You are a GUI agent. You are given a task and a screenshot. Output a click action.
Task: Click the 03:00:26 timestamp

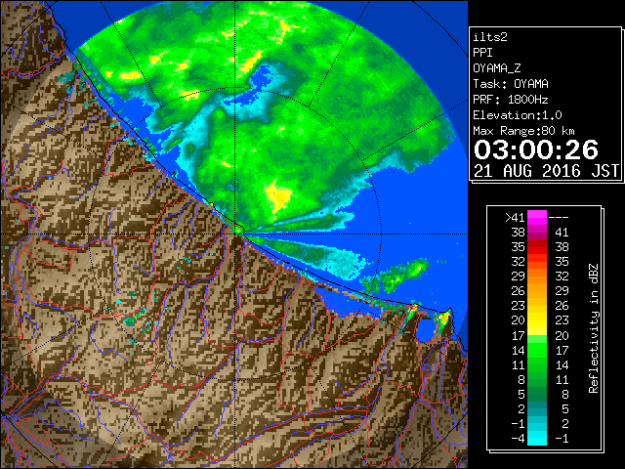tap(536, 149)
